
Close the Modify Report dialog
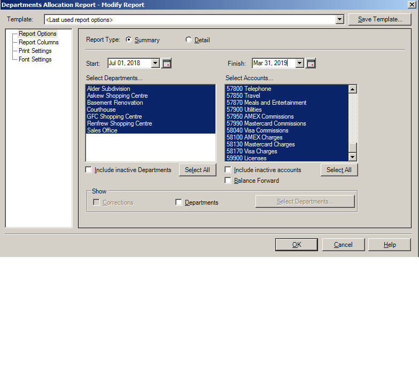[x=412, y=4]
